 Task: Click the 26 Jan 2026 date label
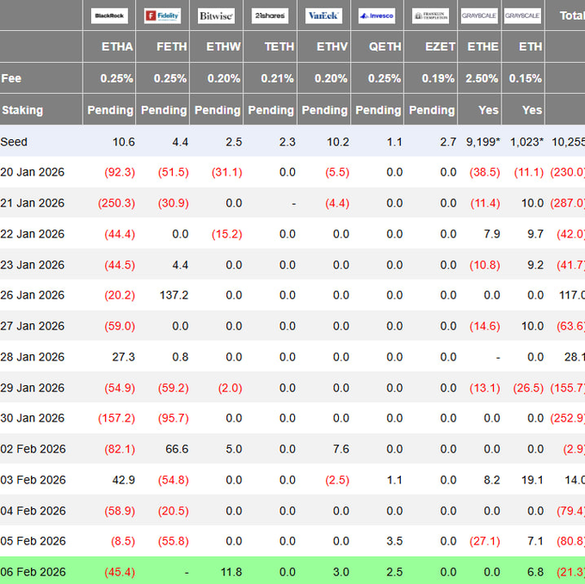[x=34, y=295]
